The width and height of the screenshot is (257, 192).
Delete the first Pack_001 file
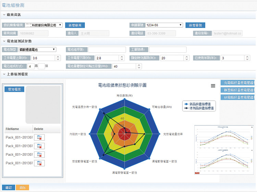pos(39,137)
